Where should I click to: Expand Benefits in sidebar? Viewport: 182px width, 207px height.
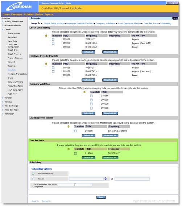(x=3, y=98)
